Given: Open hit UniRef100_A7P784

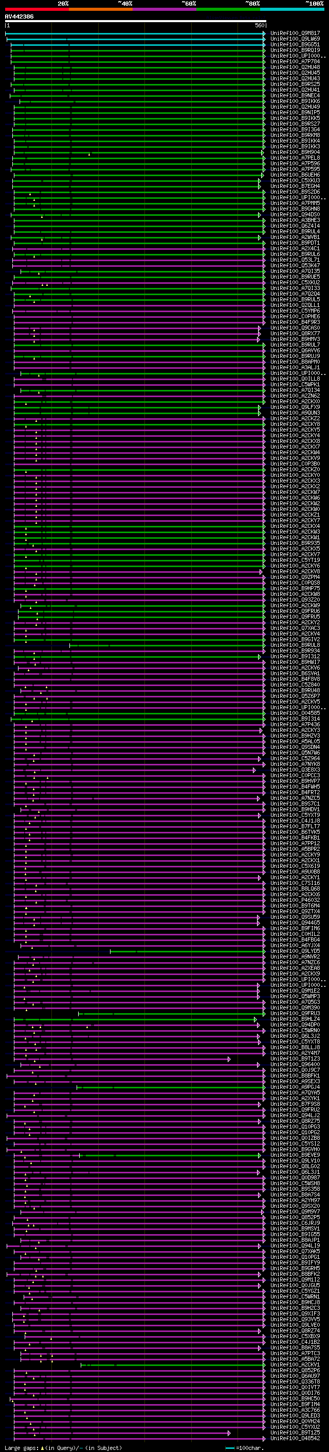Looking at the screenshot, I should [295, 61].
